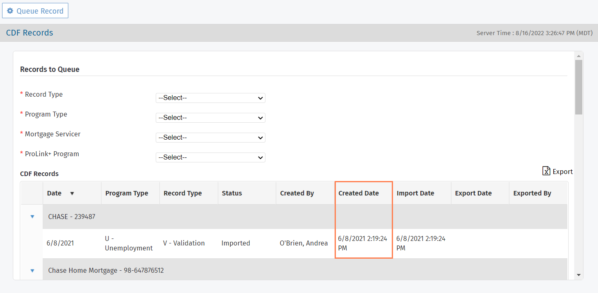598x293 pixels.
Task: Click the Export link text
Action: coord(562,172)
